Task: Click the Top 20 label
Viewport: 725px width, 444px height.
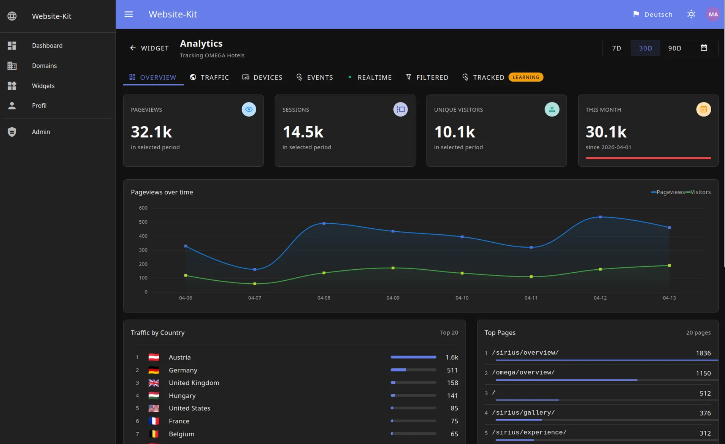Action: click(449, 333)
